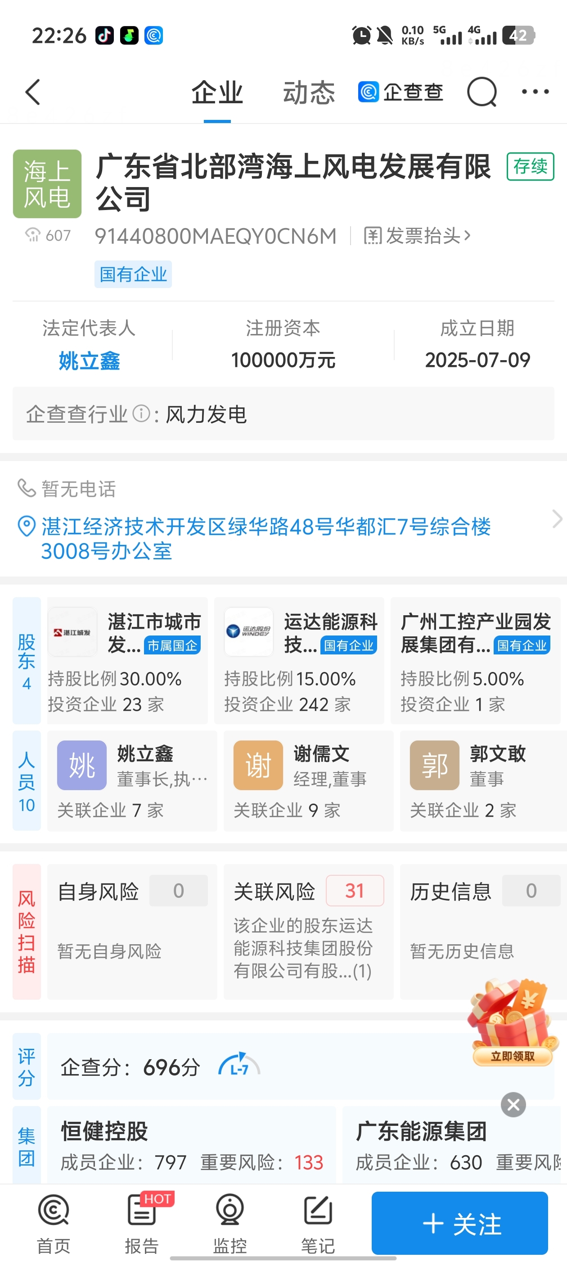Tap registered capital 100000万元
The height and width of the screenshot is (1262, 567).
pos(283,360)
